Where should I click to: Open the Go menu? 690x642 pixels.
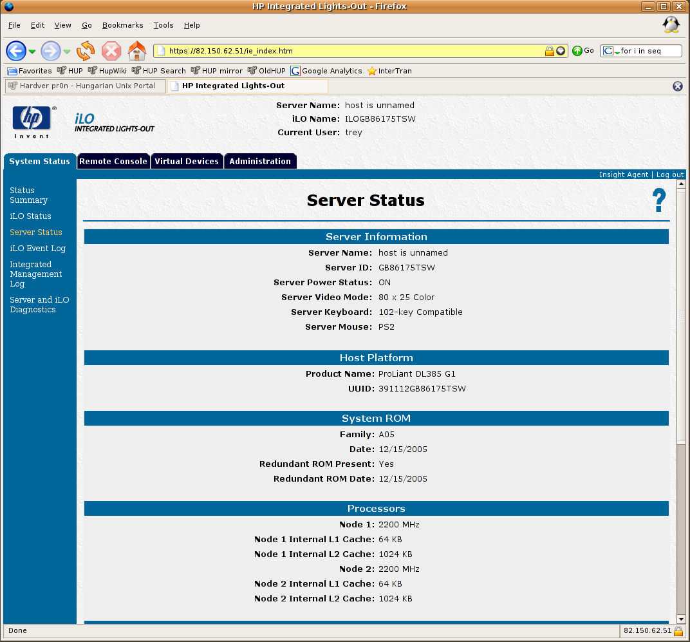point(87,25)
